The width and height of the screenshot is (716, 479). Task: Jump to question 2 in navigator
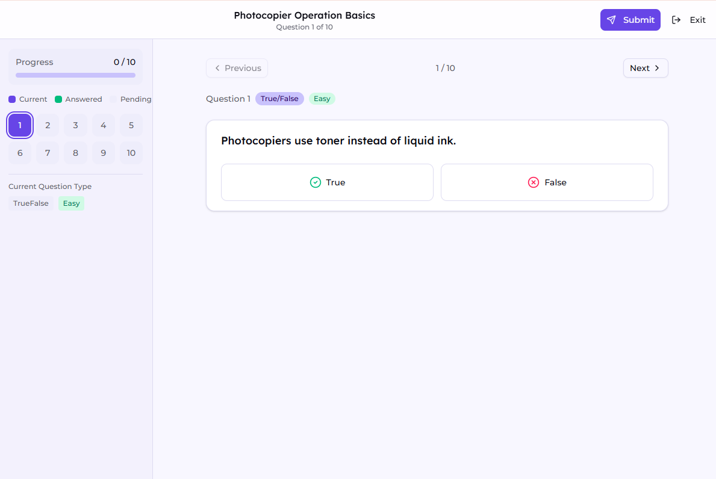coord(48,125)
